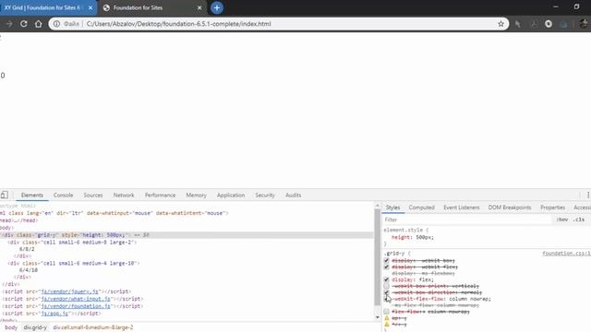Viewport: 591px width, 332px height.
Task: Toggle the display: flex checkbox
Action: tap(386, 279)
